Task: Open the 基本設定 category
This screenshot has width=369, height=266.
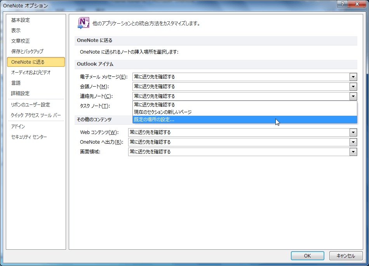Action: coord(36,20)
